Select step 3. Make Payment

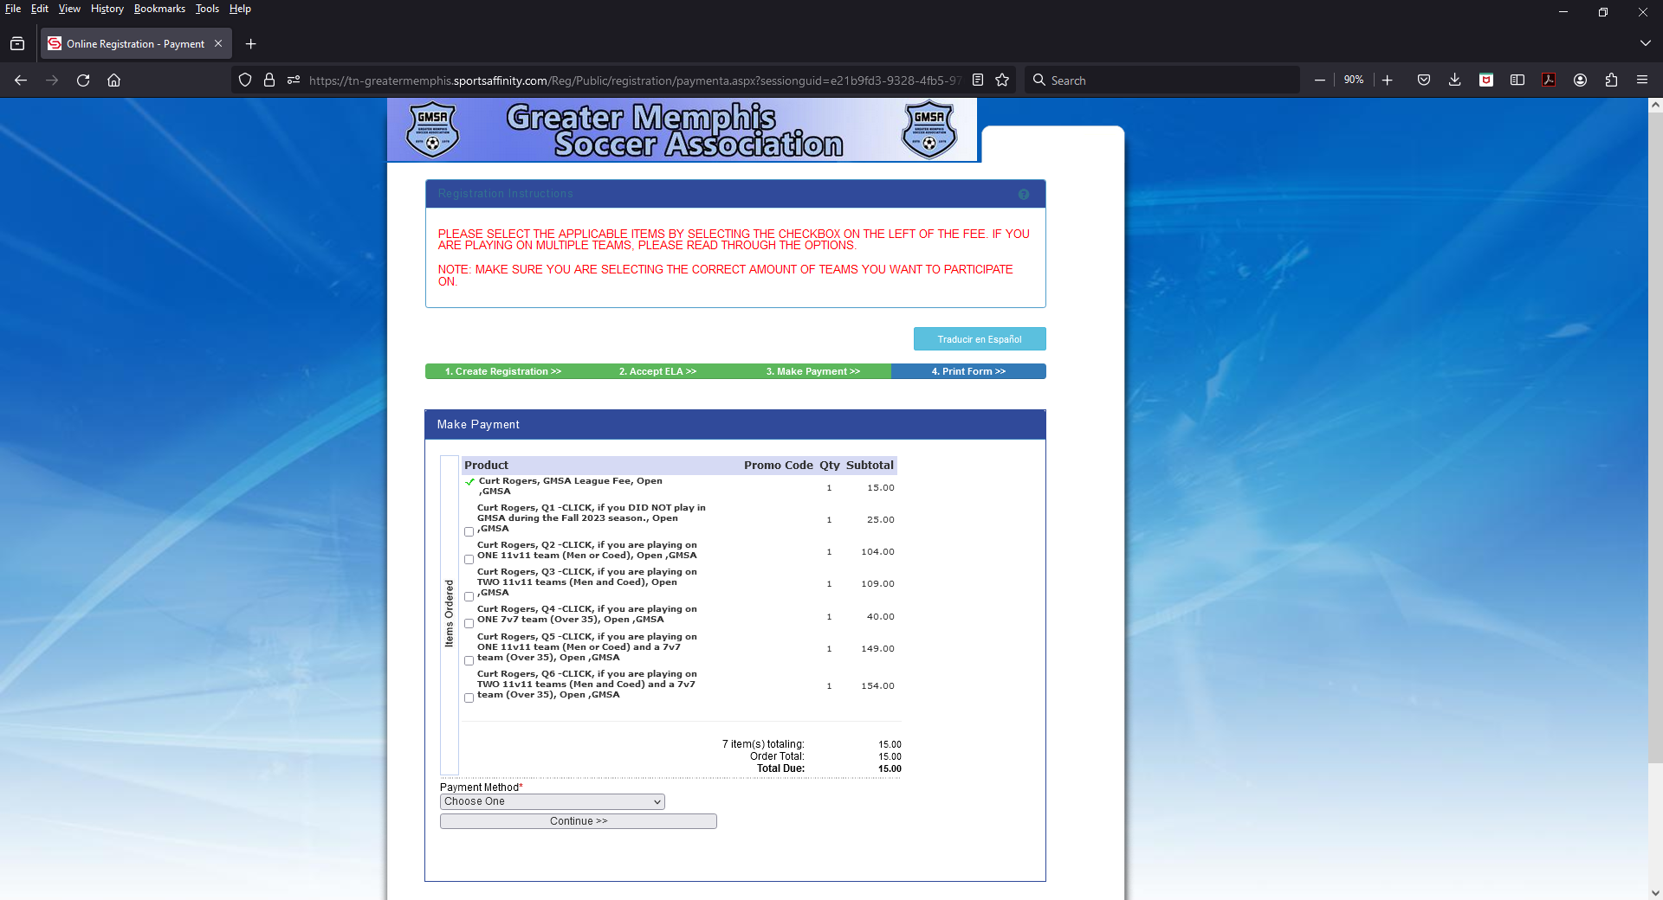[x=813, y=371]
